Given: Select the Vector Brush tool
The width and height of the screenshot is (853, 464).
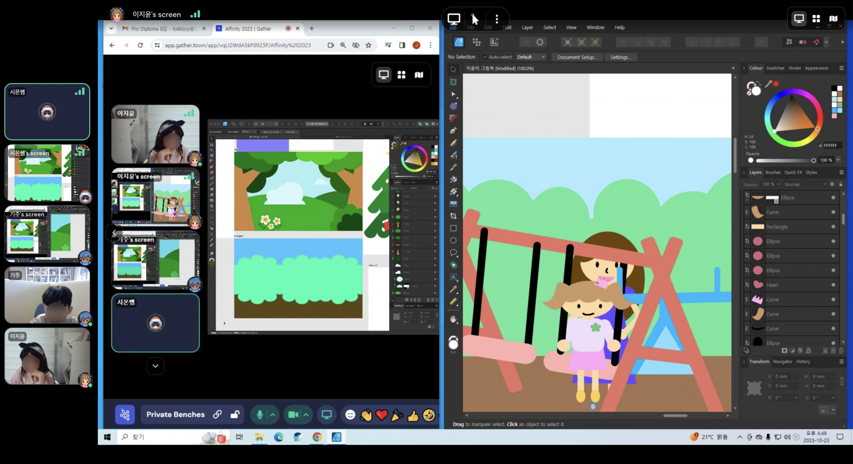Looking at the screenshot, I should (453, 155).
